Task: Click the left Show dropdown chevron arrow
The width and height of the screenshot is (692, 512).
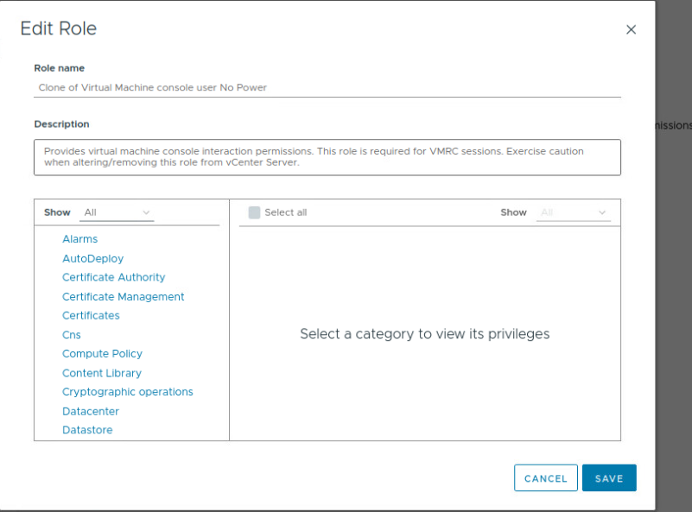Action: [146, 212]
